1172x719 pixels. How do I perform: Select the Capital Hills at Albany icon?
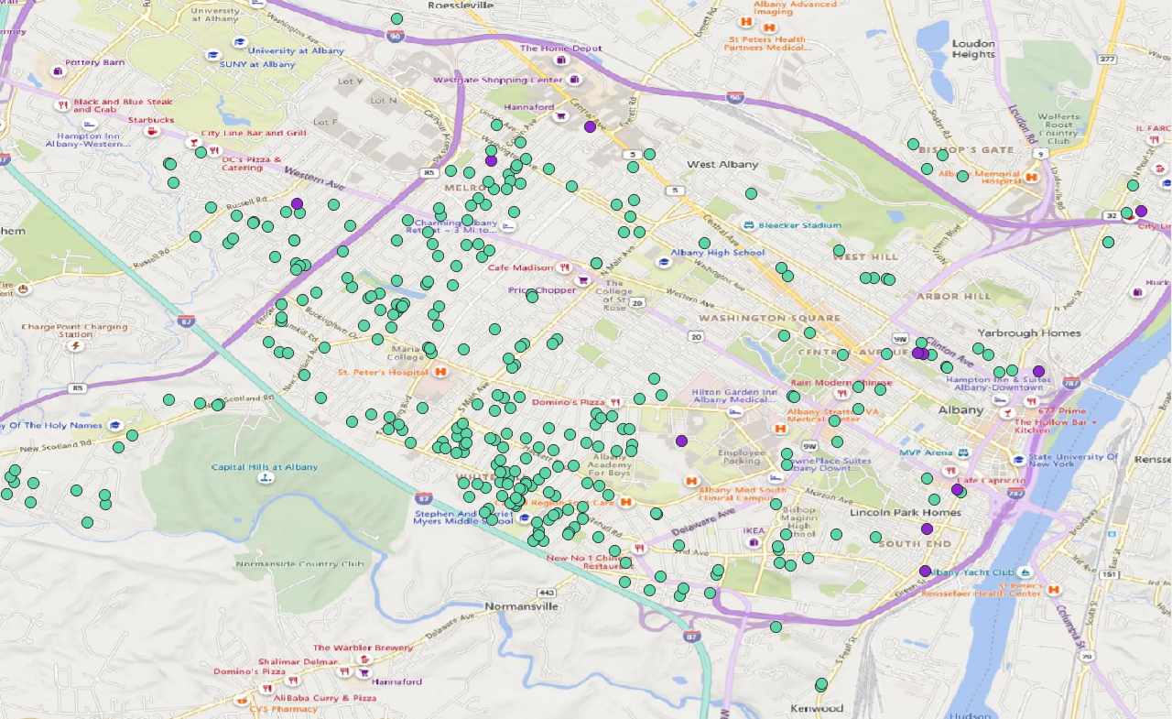coord(265,479)
